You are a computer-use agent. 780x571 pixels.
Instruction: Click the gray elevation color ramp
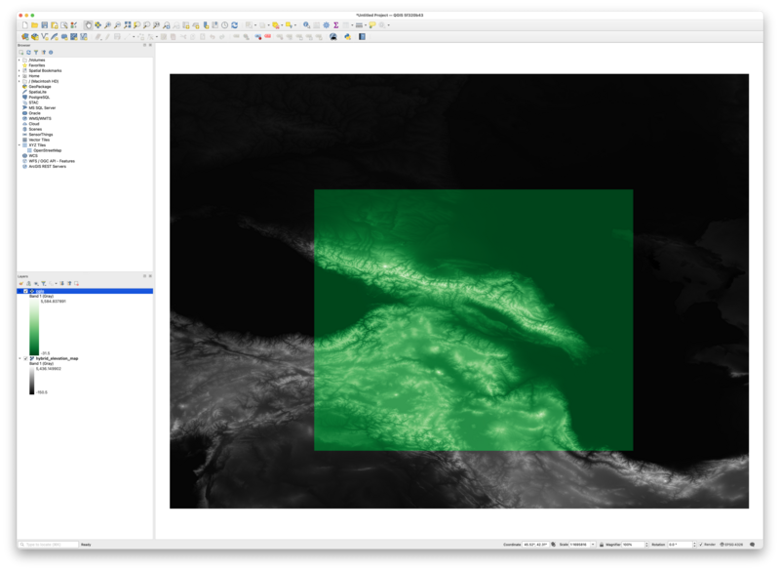click(x=31, y=379)
